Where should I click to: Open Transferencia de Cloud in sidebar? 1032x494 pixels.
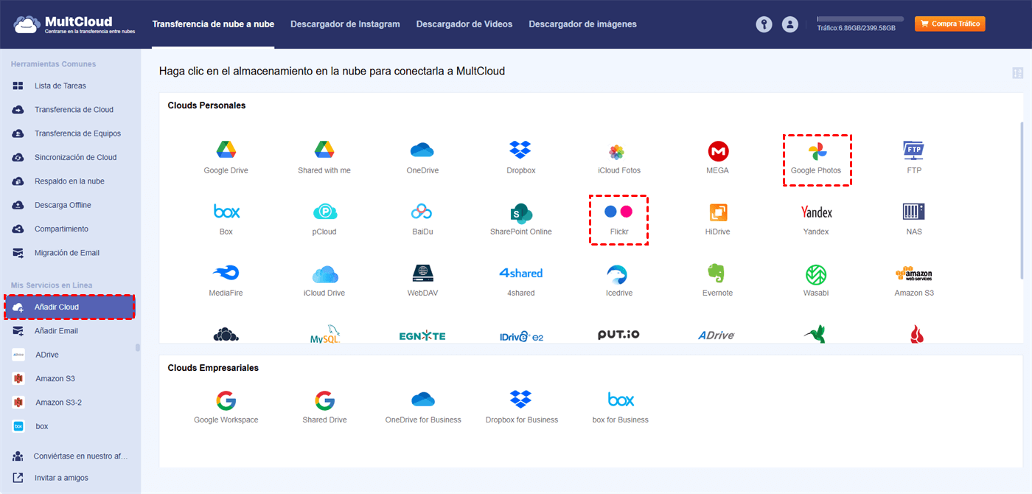[x=73, y=110]
